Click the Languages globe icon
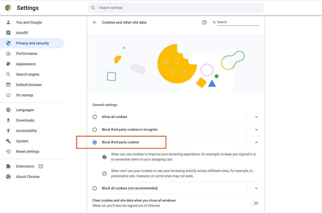Screen dimensions: 322x213 (8, 110)
